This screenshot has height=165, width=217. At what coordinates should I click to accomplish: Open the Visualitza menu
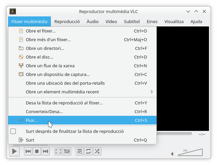[x=174, y=21]
